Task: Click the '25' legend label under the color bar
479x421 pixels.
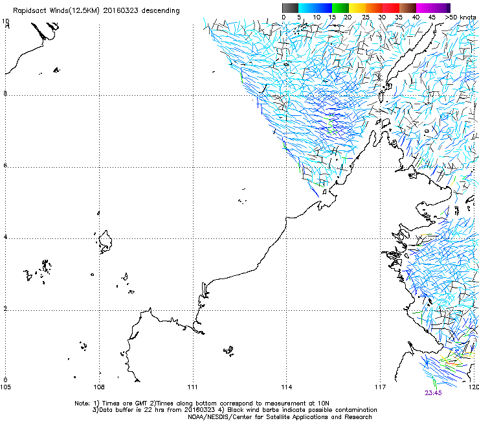Action: click(366, 17)
